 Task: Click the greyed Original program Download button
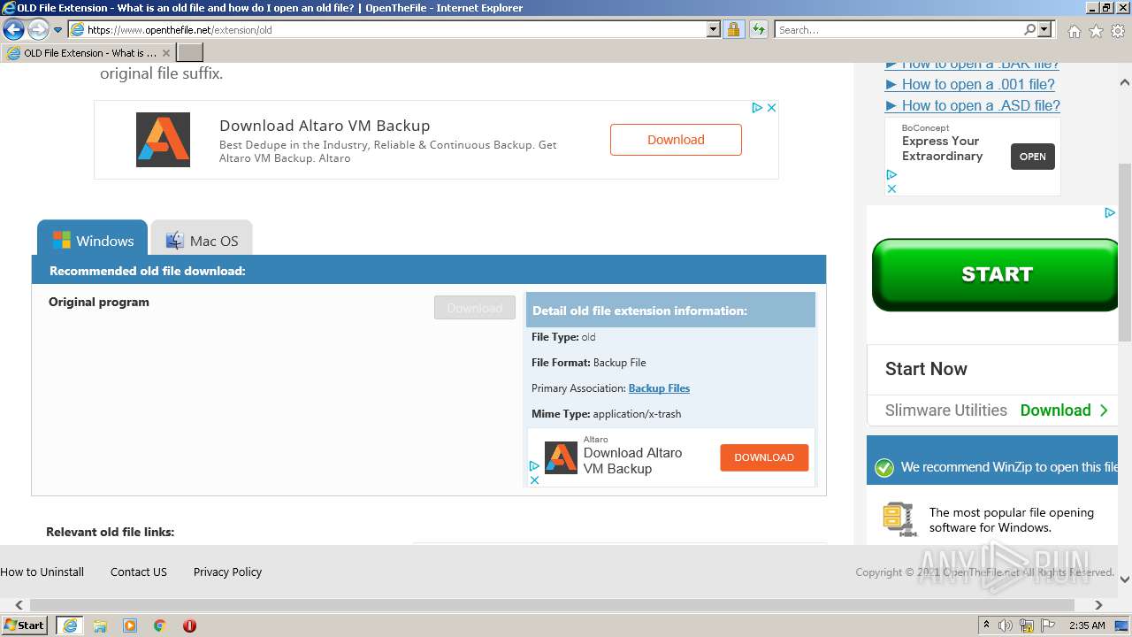475,308
